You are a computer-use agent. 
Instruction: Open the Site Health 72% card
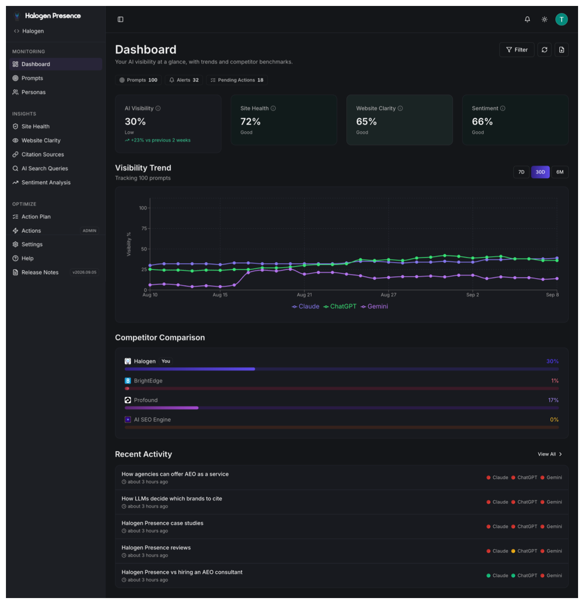pos(284,120)
